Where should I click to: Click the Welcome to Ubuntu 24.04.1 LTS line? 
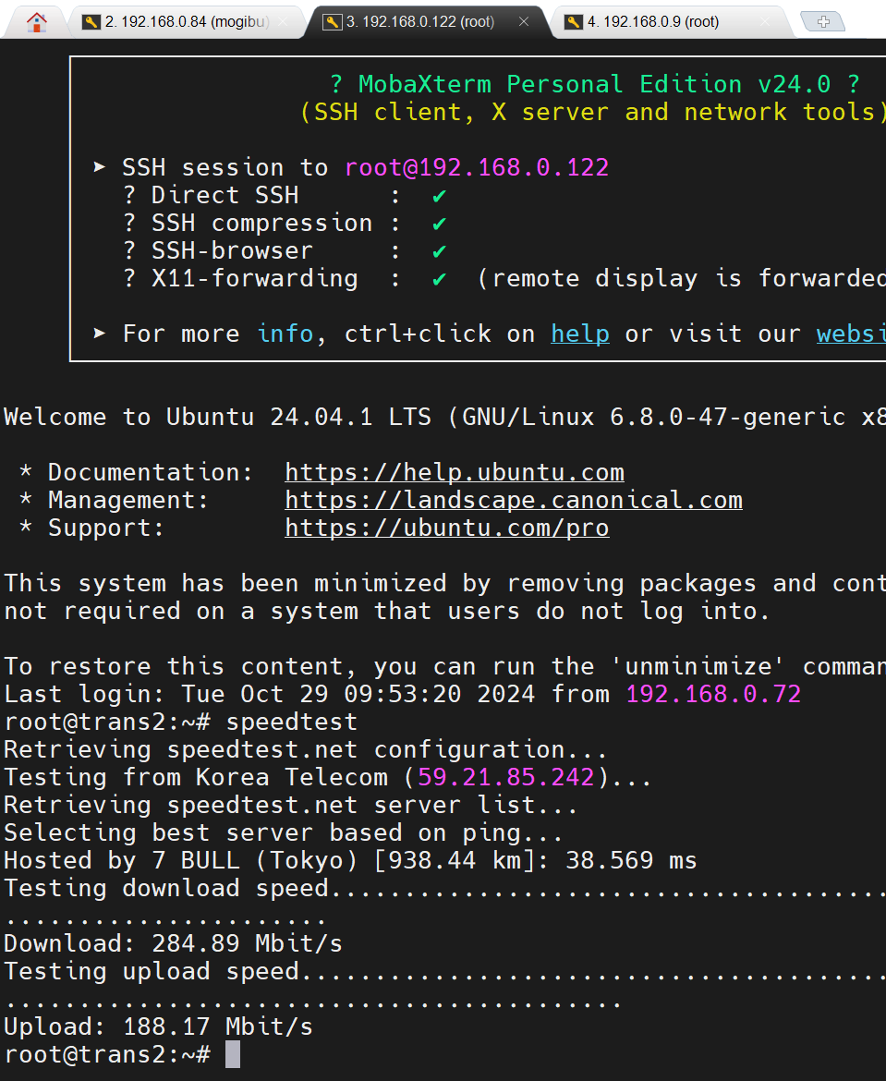[444, 417]
